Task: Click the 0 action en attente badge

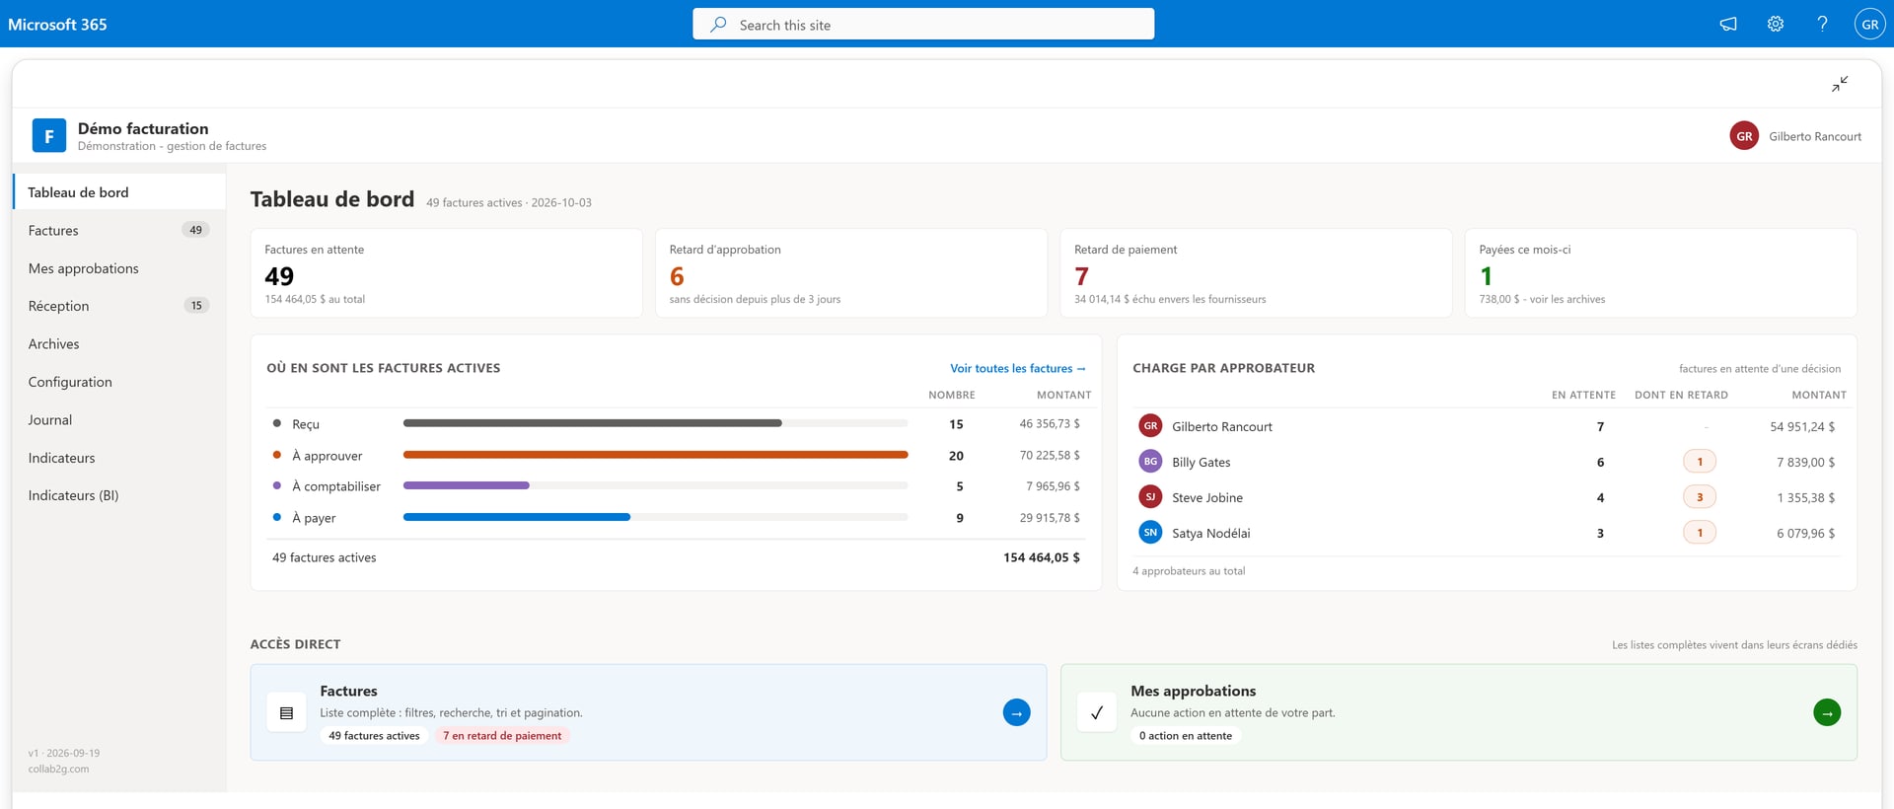Action: click(x=1186, y=736)
